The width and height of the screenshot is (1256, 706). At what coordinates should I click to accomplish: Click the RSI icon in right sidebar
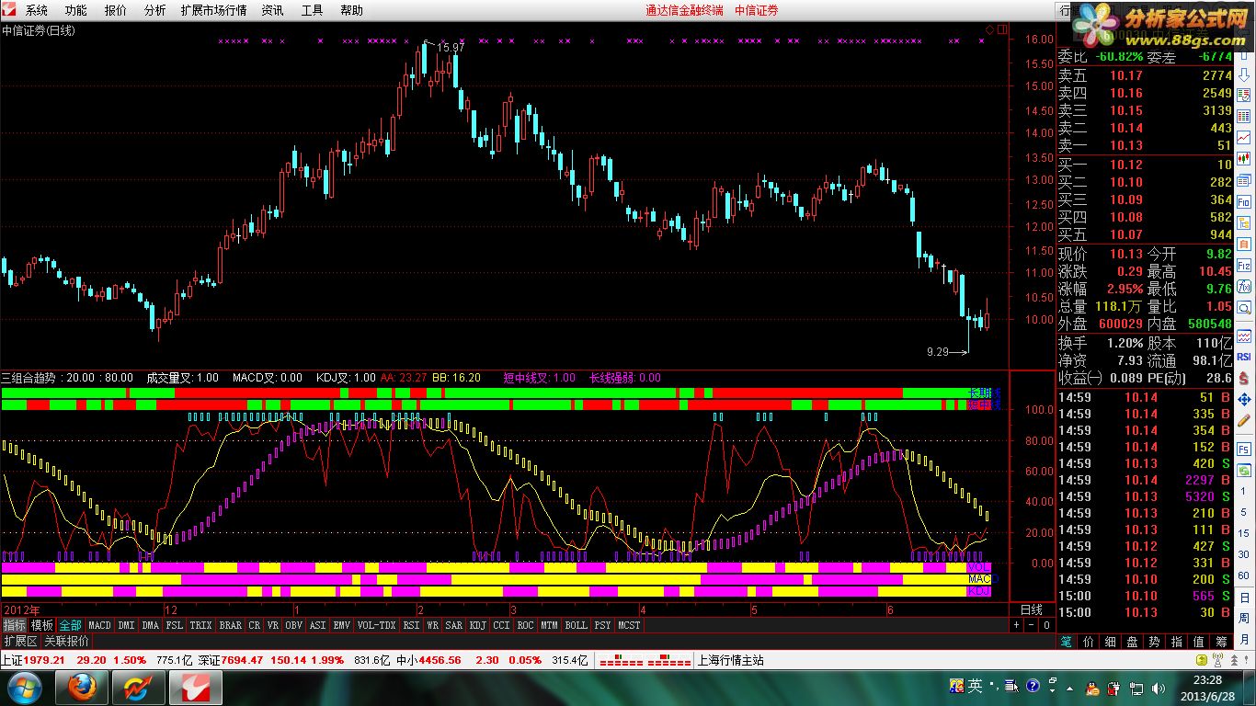[x=1244, y=357]
